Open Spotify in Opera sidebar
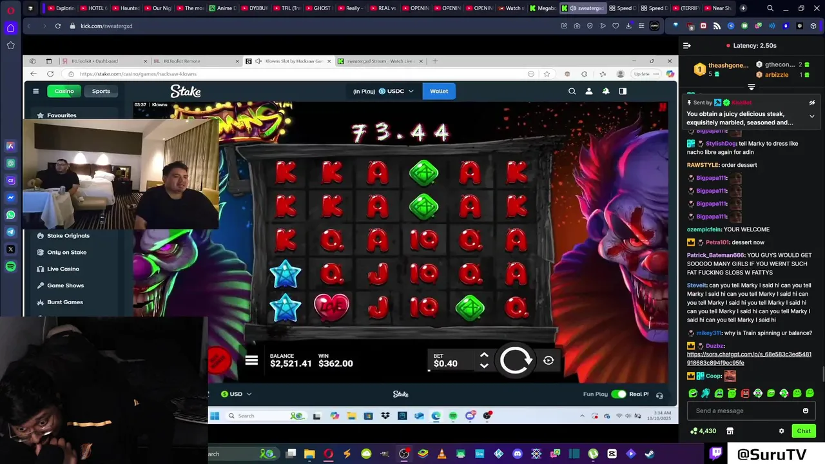 tap(10, 266)
